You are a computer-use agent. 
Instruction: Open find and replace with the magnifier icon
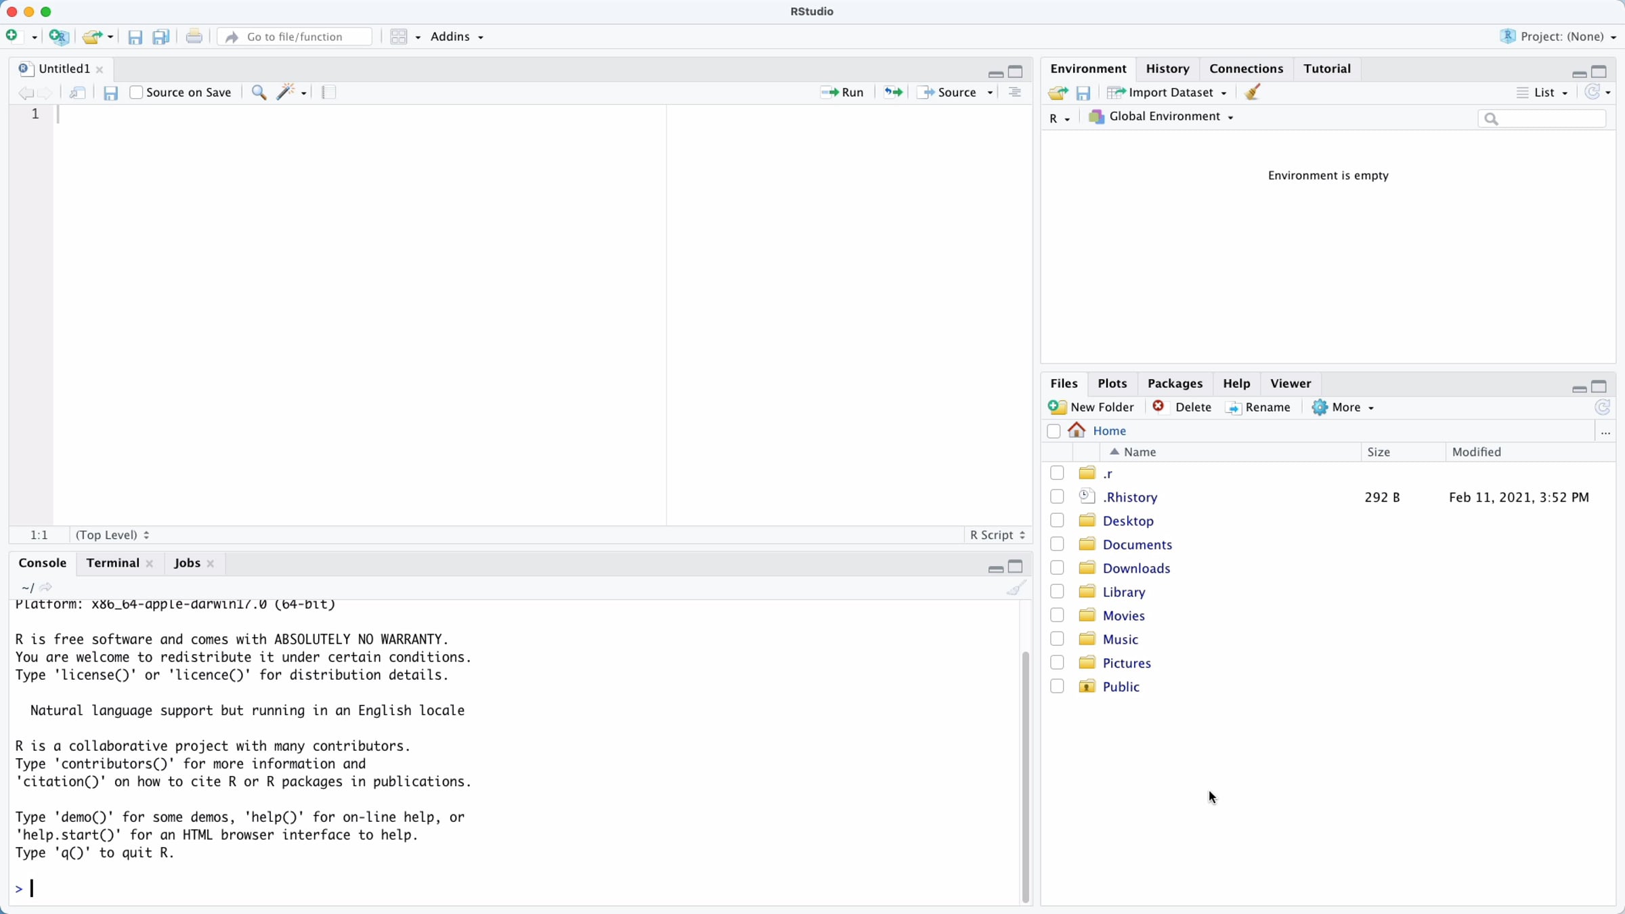[x=259, y=92]
